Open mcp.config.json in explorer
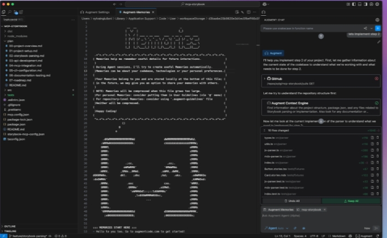 (x=17, y=114)
